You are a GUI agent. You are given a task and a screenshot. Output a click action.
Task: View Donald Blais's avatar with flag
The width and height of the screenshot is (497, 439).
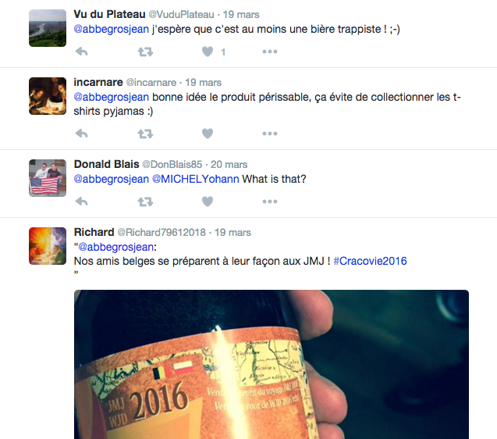click(x=48, y=178)
